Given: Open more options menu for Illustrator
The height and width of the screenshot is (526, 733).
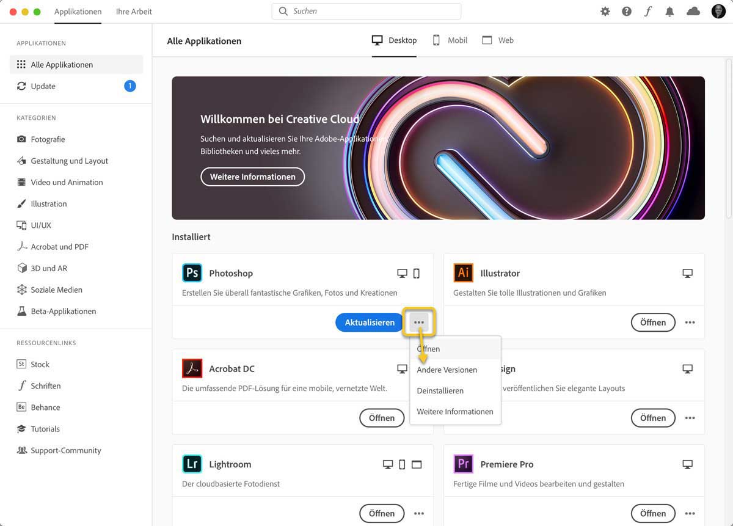Looking at the screenshot, I should [690, 323].
